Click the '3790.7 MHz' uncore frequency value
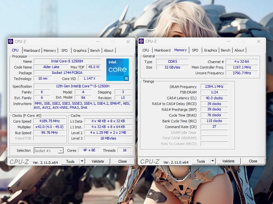273x204 pixels. [242, 73]
